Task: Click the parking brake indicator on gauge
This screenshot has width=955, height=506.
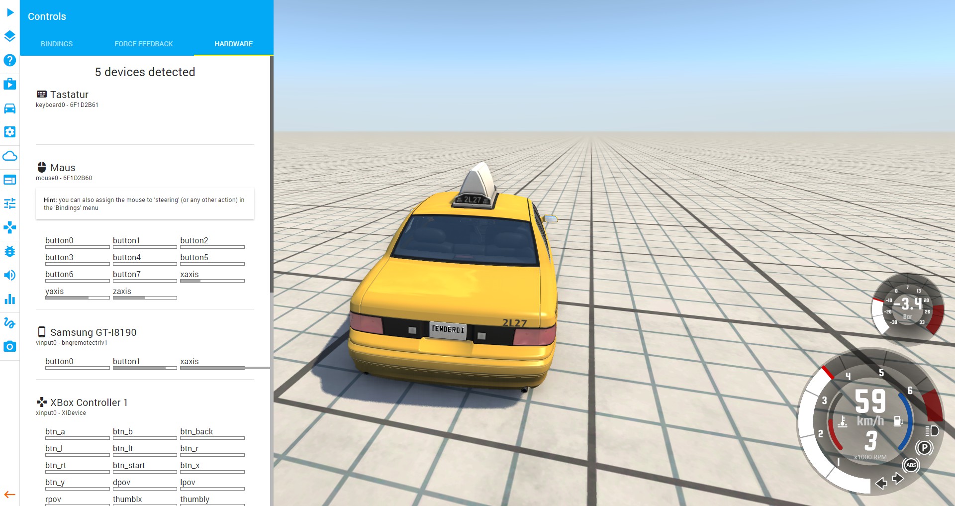Action: pos(924,448)
